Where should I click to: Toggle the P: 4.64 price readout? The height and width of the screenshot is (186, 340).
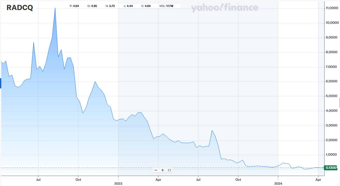click(x=73, y=5)
